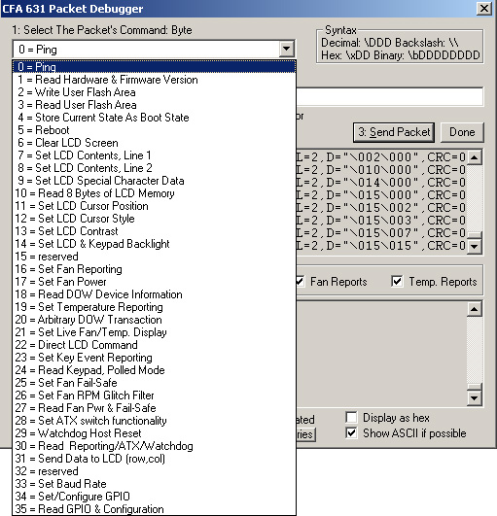Select '15 = reserved' entry
This screenshot has width=497, height=516.
coord(154,257)
